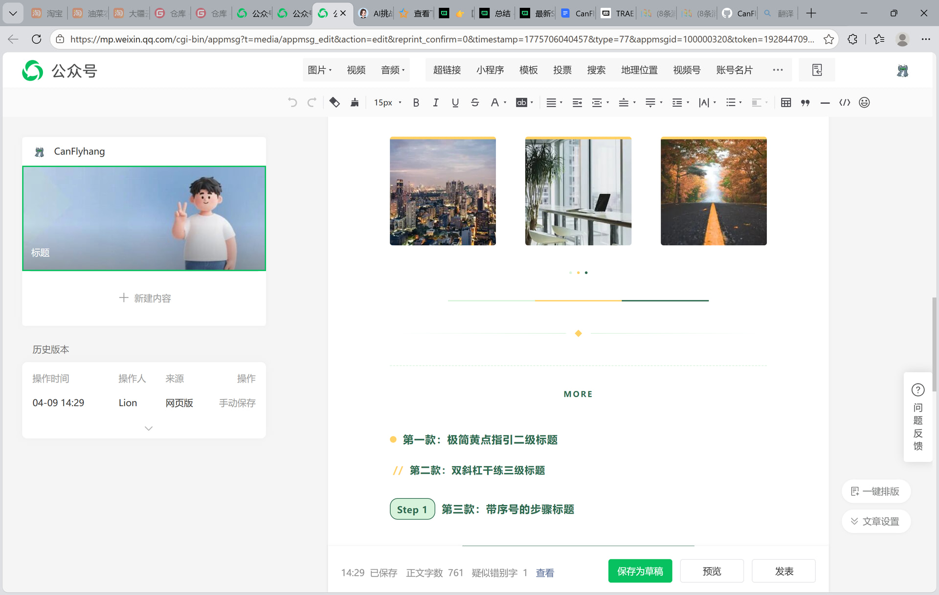Click the 保存为草稿 button
Viewport: 939px width, 595px height.
tap(640, 571)
